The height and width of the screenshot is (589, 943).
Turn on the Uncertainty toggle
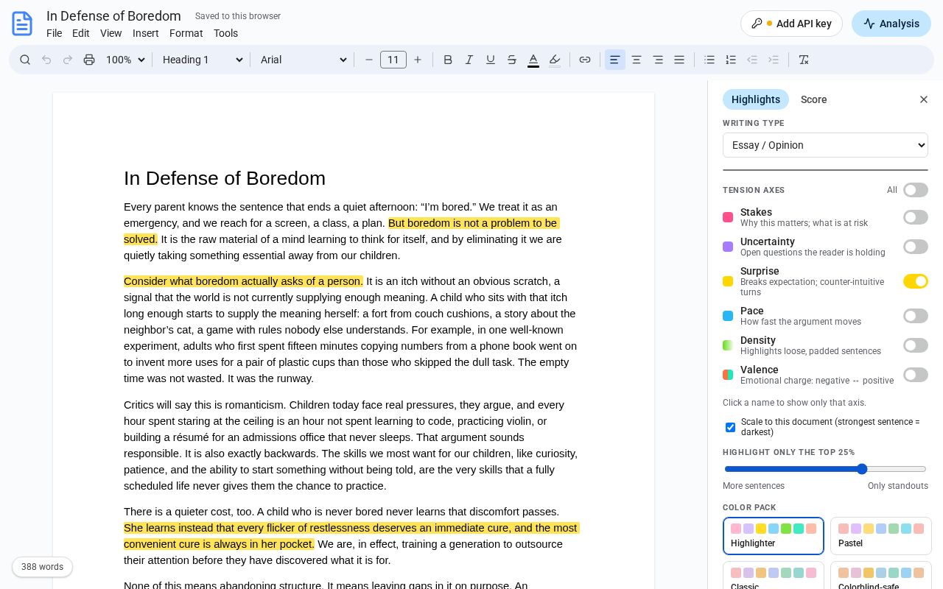(916, 247)
